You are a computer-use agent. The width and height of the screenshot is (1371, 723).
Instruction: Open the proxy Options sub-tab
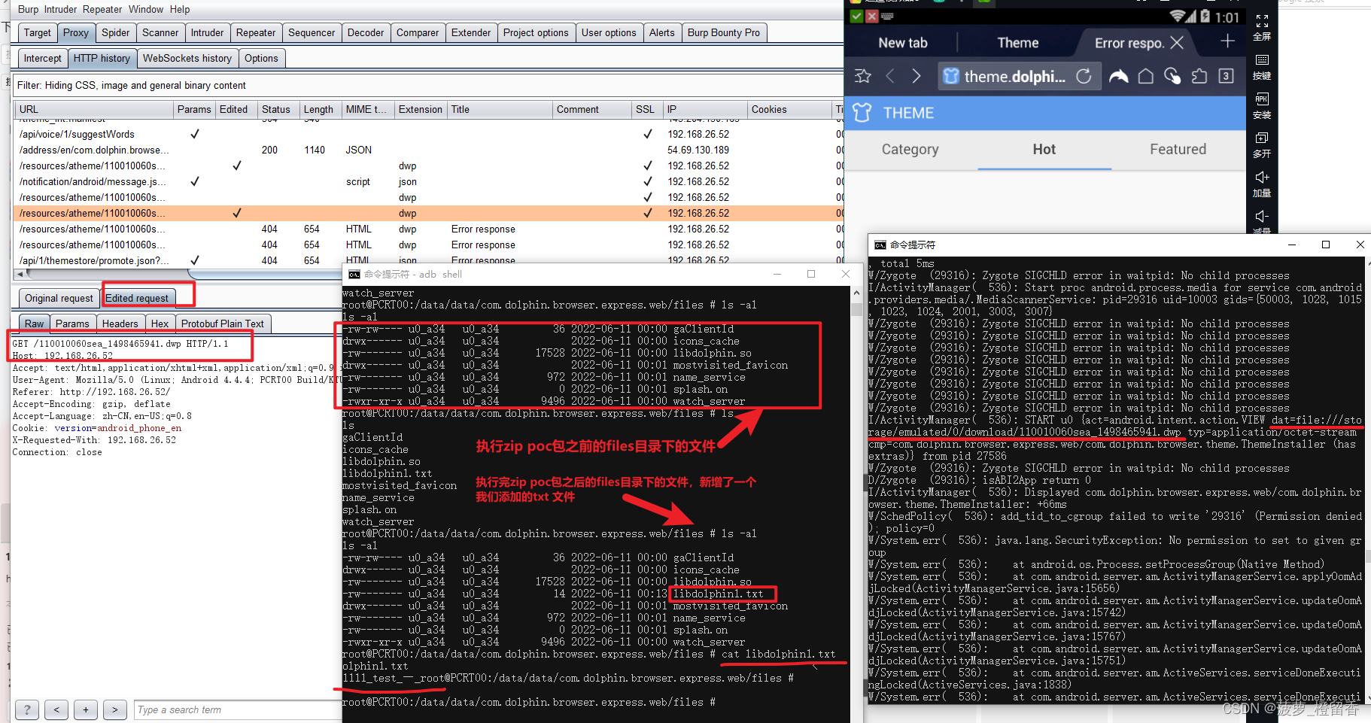[261, 58]
